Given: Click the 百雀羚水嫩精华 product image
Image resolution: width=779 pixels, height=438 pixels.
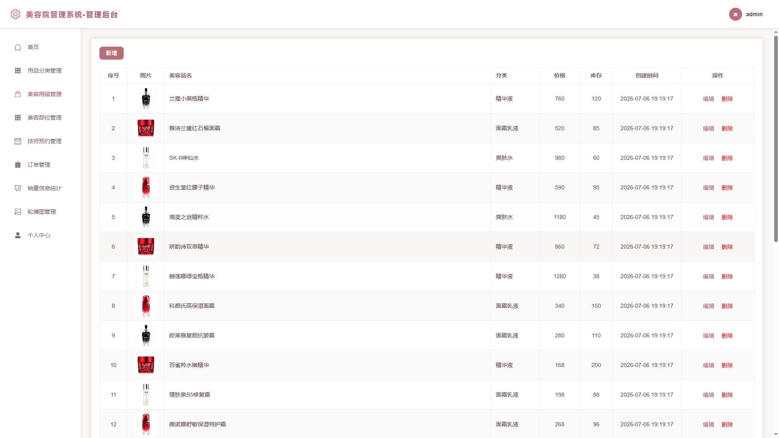Looking at the screenshot, I should click(x=146, y=365).
